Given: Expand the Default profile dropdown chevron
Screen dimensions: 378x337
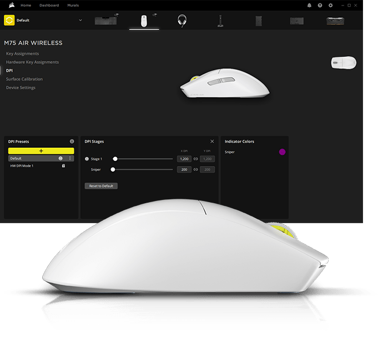Looking at the screenshot, I should point(80,20).
